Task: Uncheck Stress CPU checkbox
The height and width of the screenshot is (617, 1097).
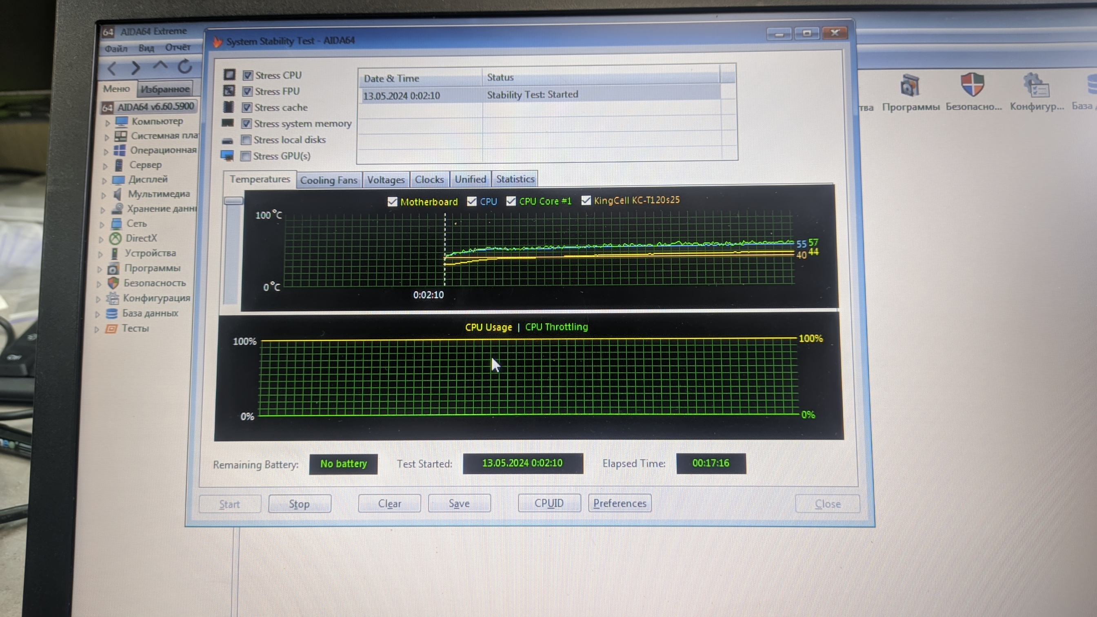Action: pyautogui.click(x=248, y=76)
